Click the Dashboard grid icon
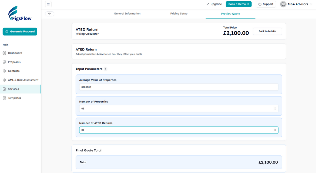This screenshot has width=316, height=173. point(4,53)
